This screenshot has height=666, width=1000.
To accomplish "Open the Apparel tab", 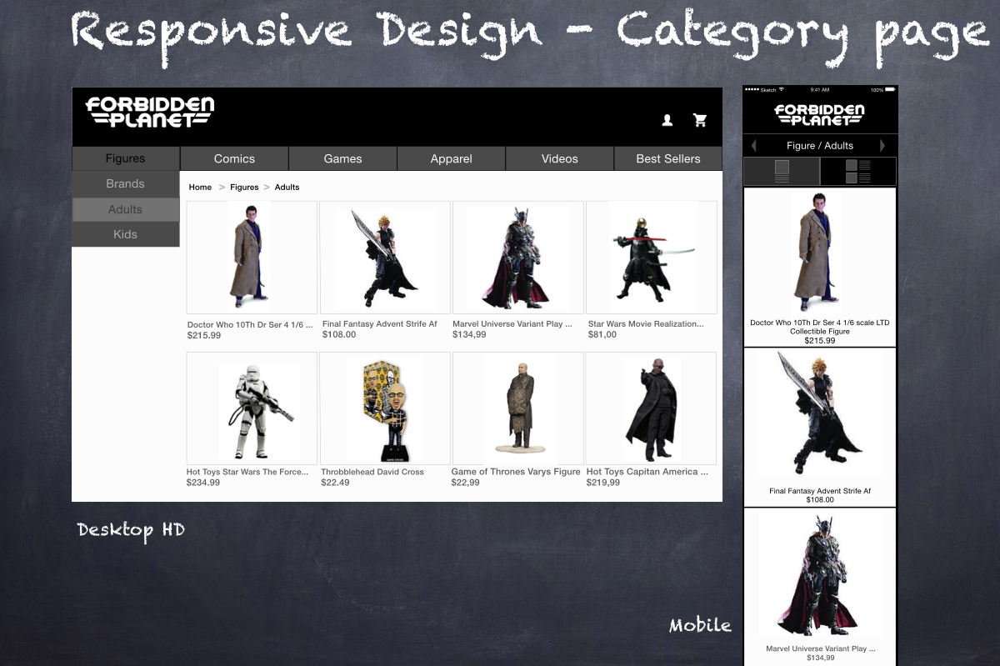I will click(452, 158).
